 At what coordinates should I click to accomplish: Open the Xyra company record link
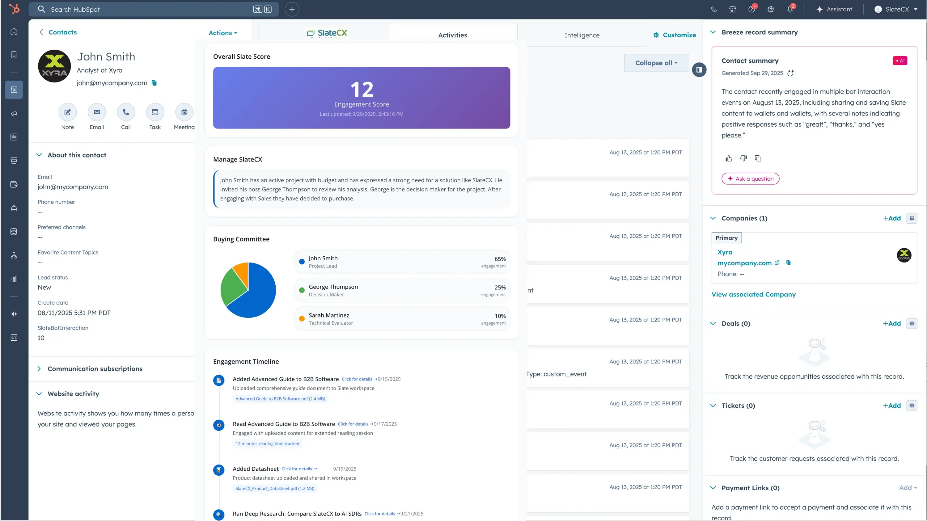click(725, 252)
